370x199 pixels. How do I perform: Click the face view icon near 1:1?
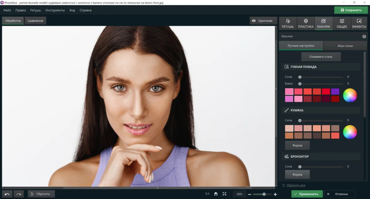point(216,194)
